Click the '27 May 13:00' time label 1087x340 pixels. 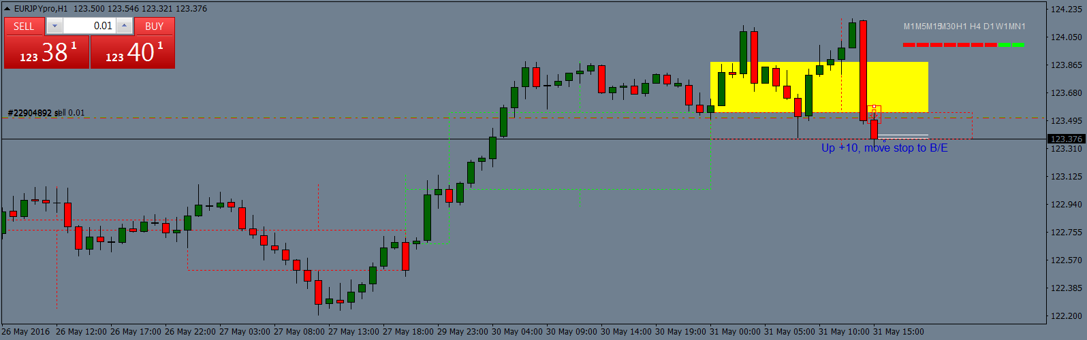click(x=355, y=332)
